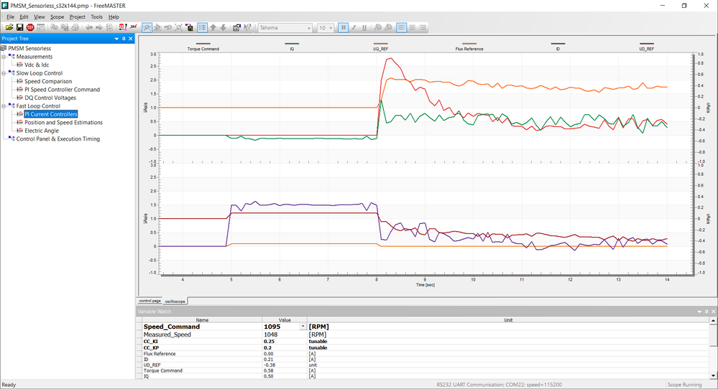Select PI Current Controllers scope item
Image resolution: width=718 pixels, height=389 pixels.
[51, 114]
